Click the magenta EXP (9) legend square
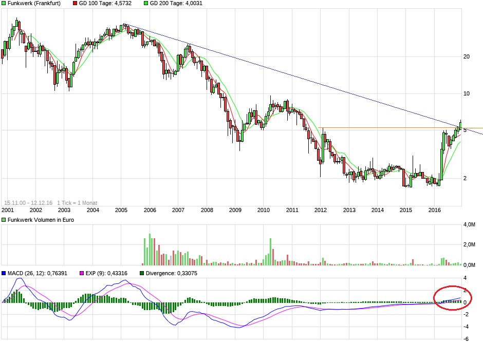The width and height of the screenshot is (483, 344). [81, 273]
